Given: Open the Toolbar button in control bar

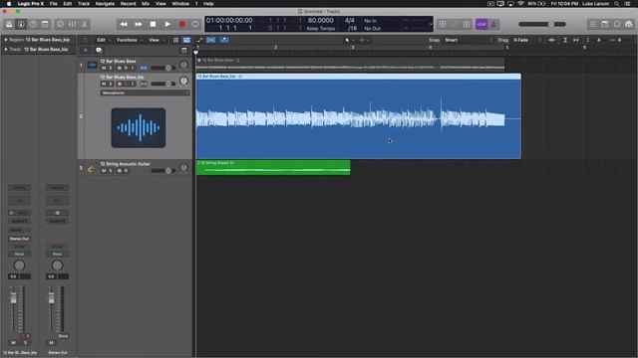Looking at the screenshot, I should 45,24.
